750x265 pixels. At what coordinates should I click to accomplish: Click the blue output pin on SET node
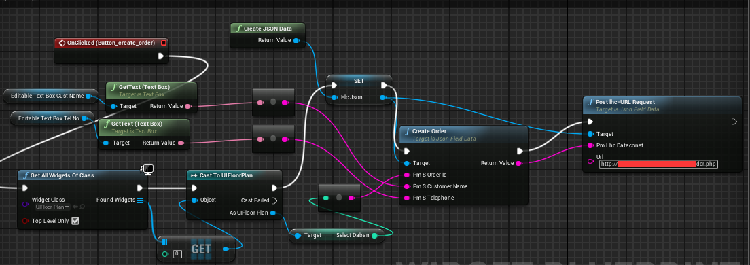click(x=382, y=98)
